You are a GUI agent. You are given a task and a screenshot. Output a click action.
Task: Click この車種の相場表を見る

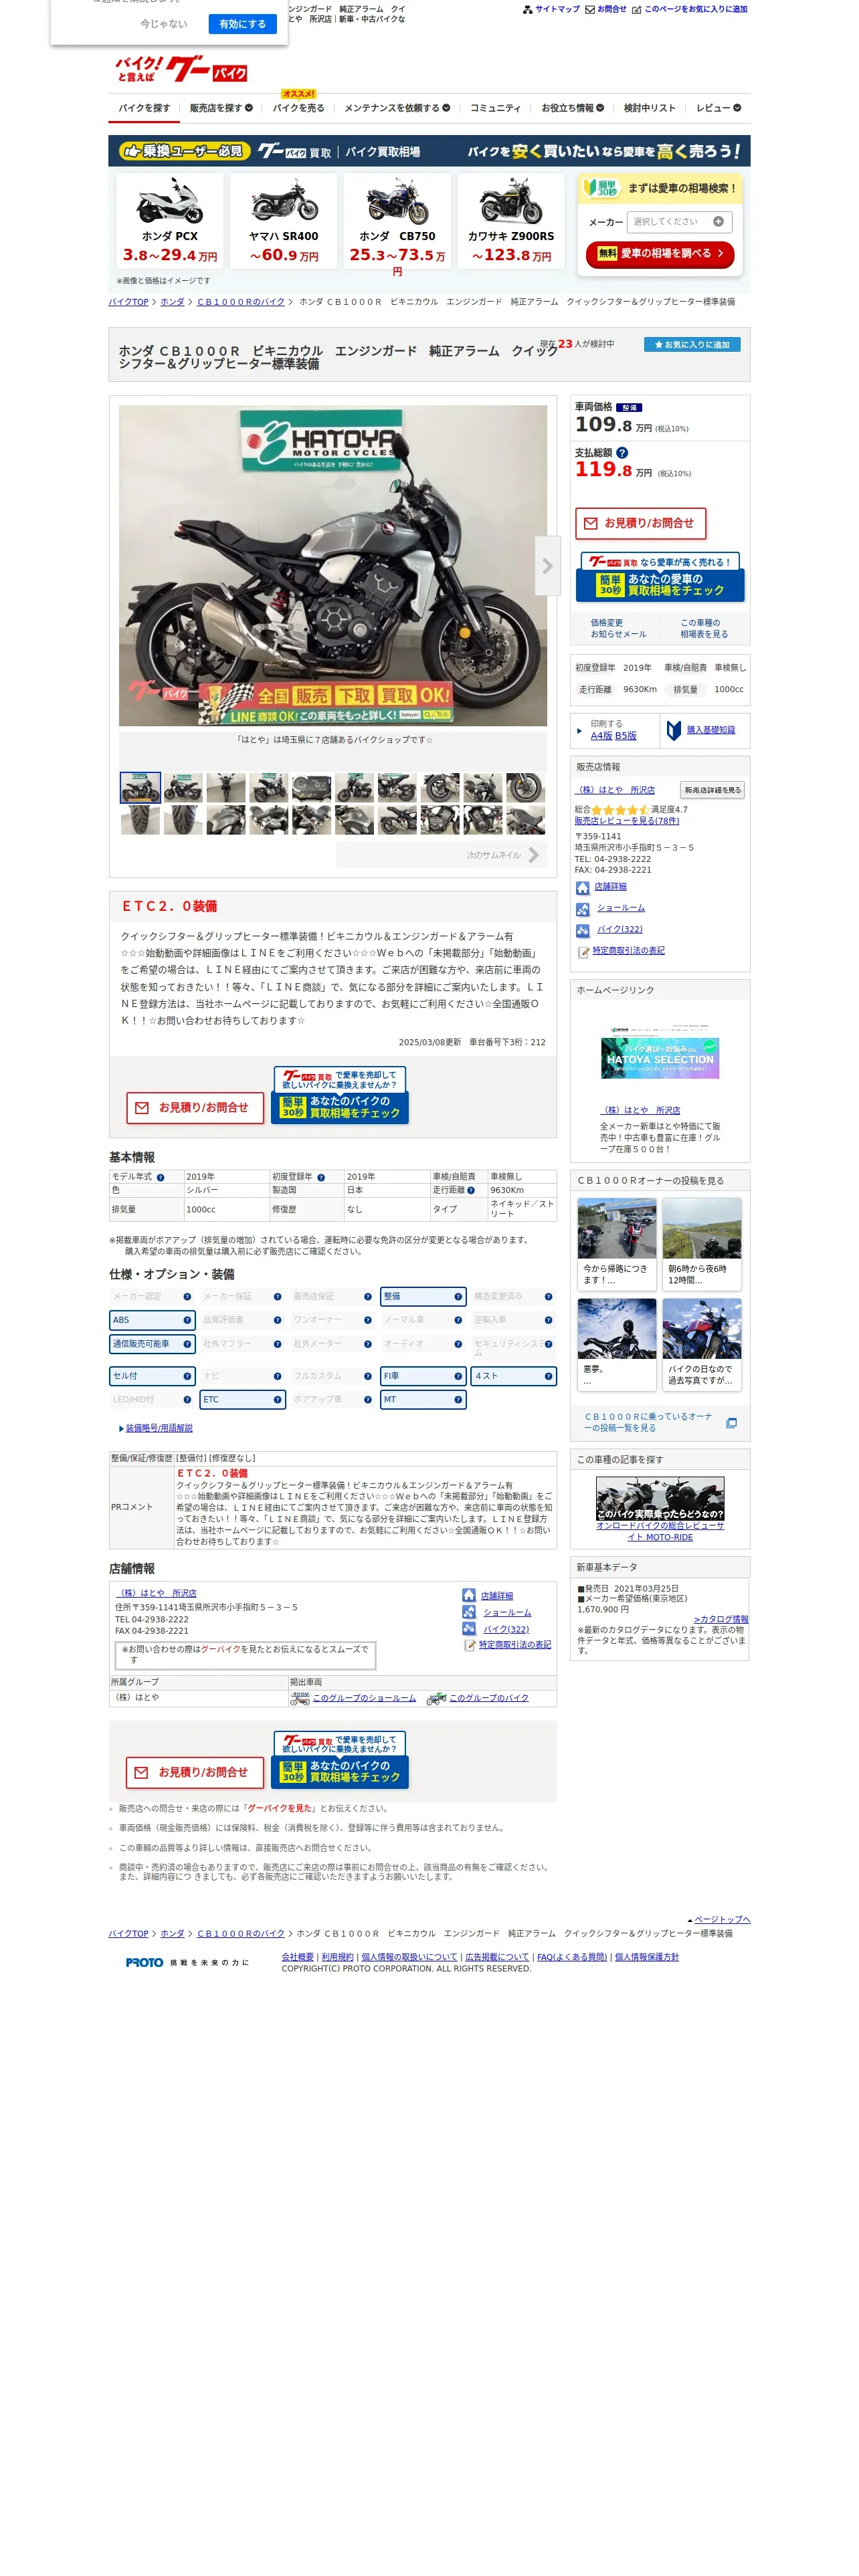click(x=704, y=628)
